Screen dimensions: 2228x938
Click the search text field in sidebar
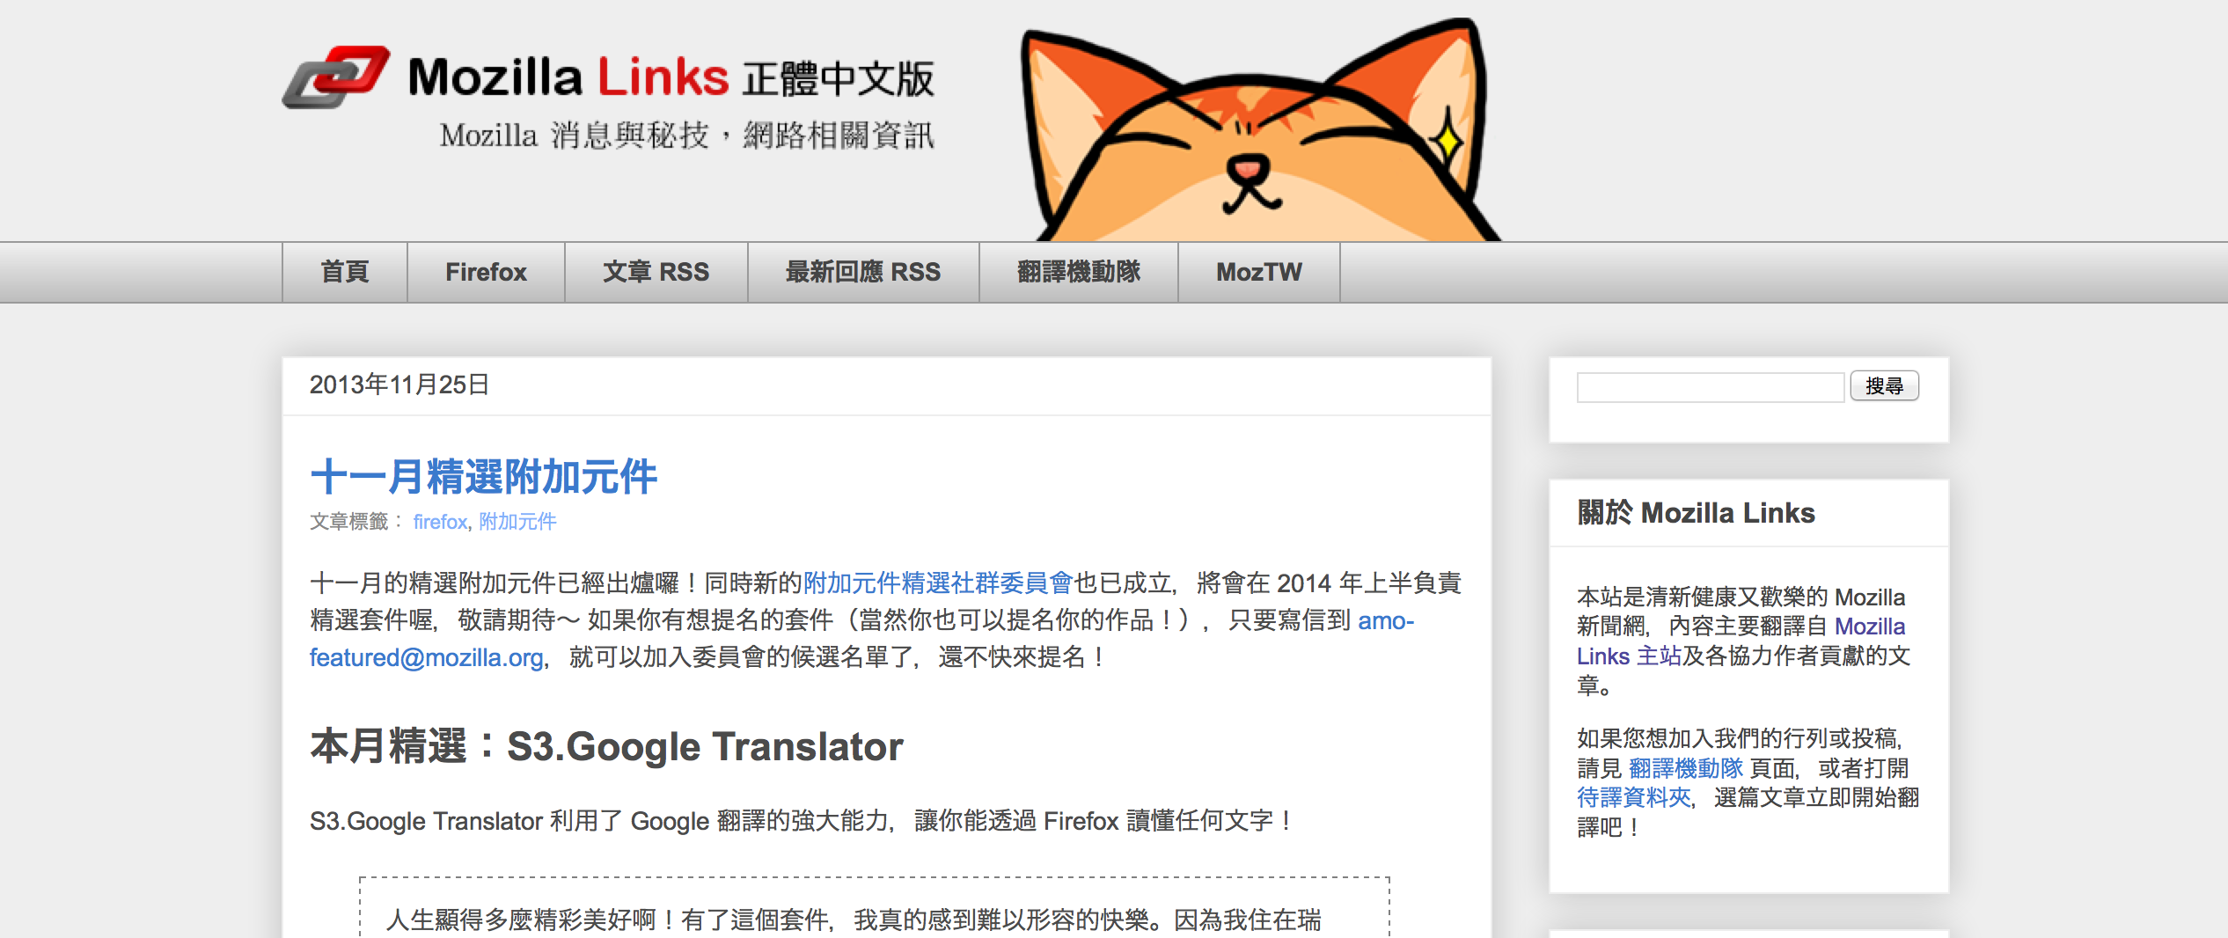point(1710,387)
